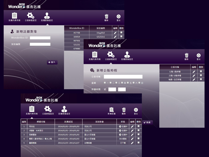Click the play status icon for X戰警 row
209x157 pixels.
[120, 131]
